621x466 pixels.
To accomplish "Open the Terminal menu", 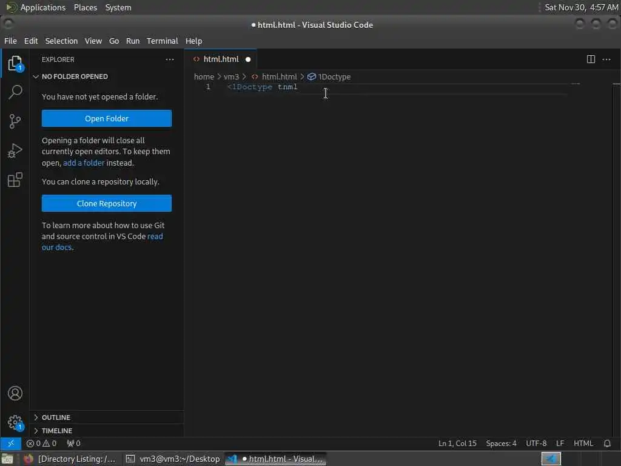I will tap(163, 41).
